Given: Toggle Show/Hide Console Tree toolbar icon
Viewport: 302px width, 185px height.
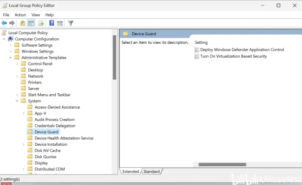Looking at the screenshot, I should point(31,23).
